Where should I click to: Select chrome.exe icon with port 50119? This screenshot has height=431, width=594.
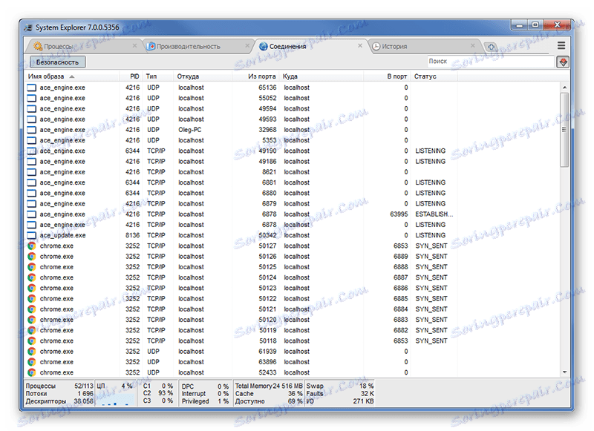pyautogui.click(x=32, y=330)
